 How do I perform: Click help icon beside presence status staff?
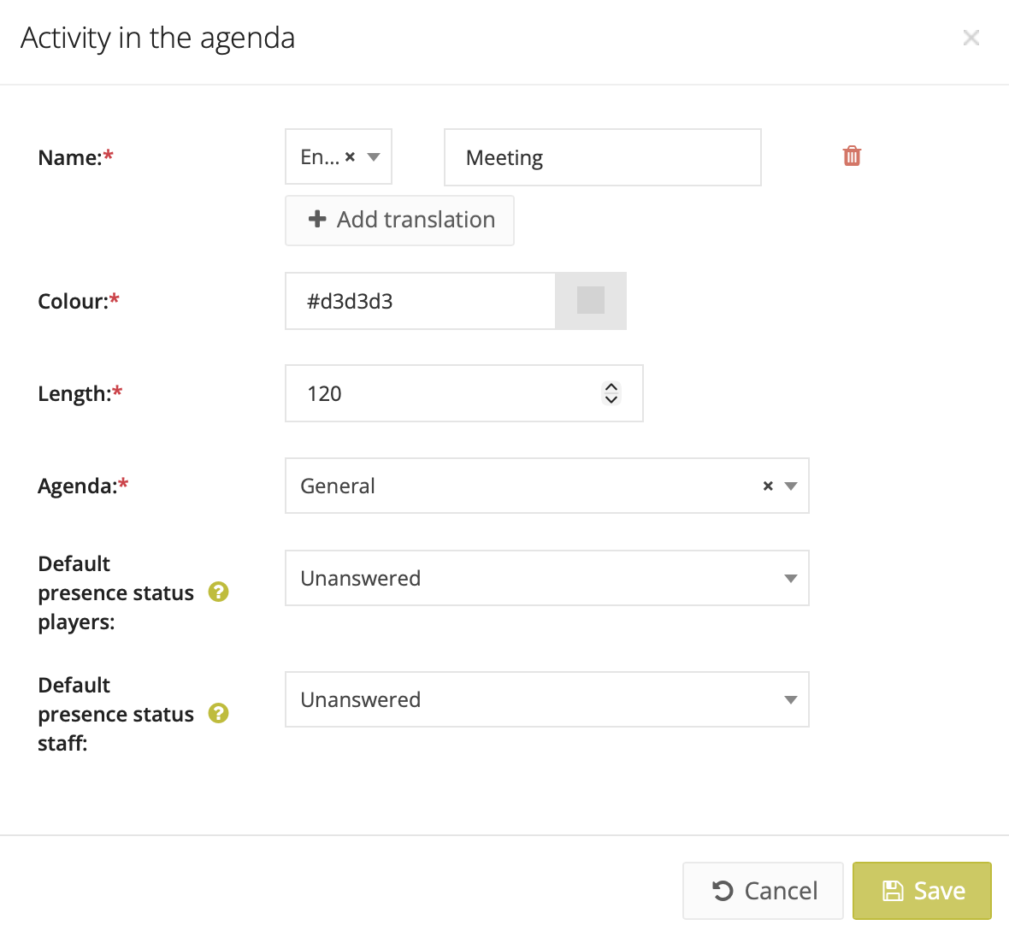pos(219,713)
